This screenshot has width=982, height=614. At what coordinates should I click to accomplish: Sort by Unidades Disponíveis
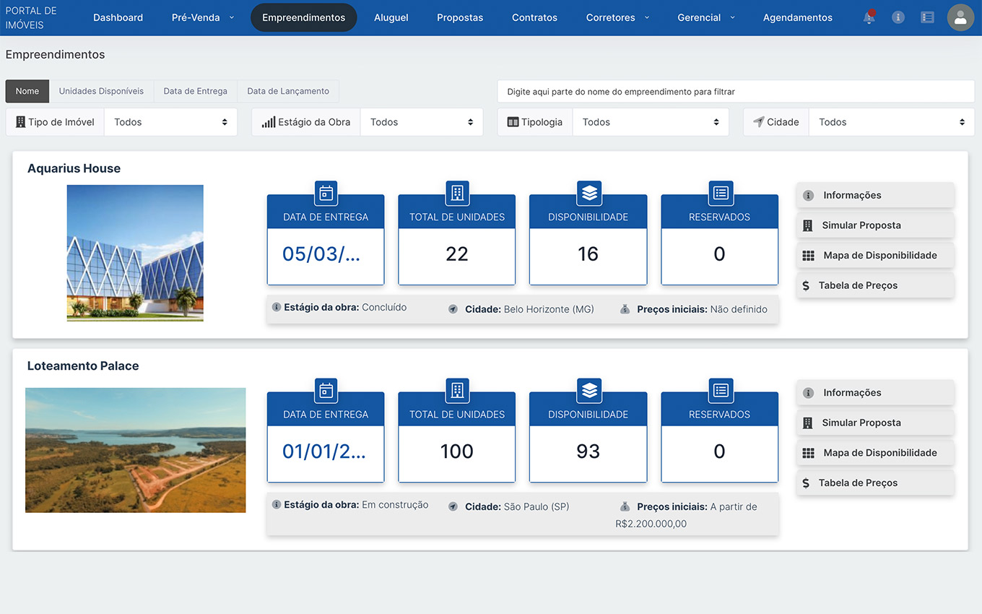[x=101, y=91]
